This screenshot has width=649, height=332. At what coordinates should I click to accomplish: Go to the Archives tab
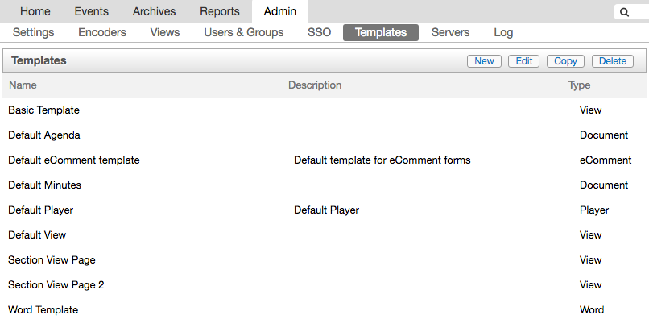click(155, 11)
